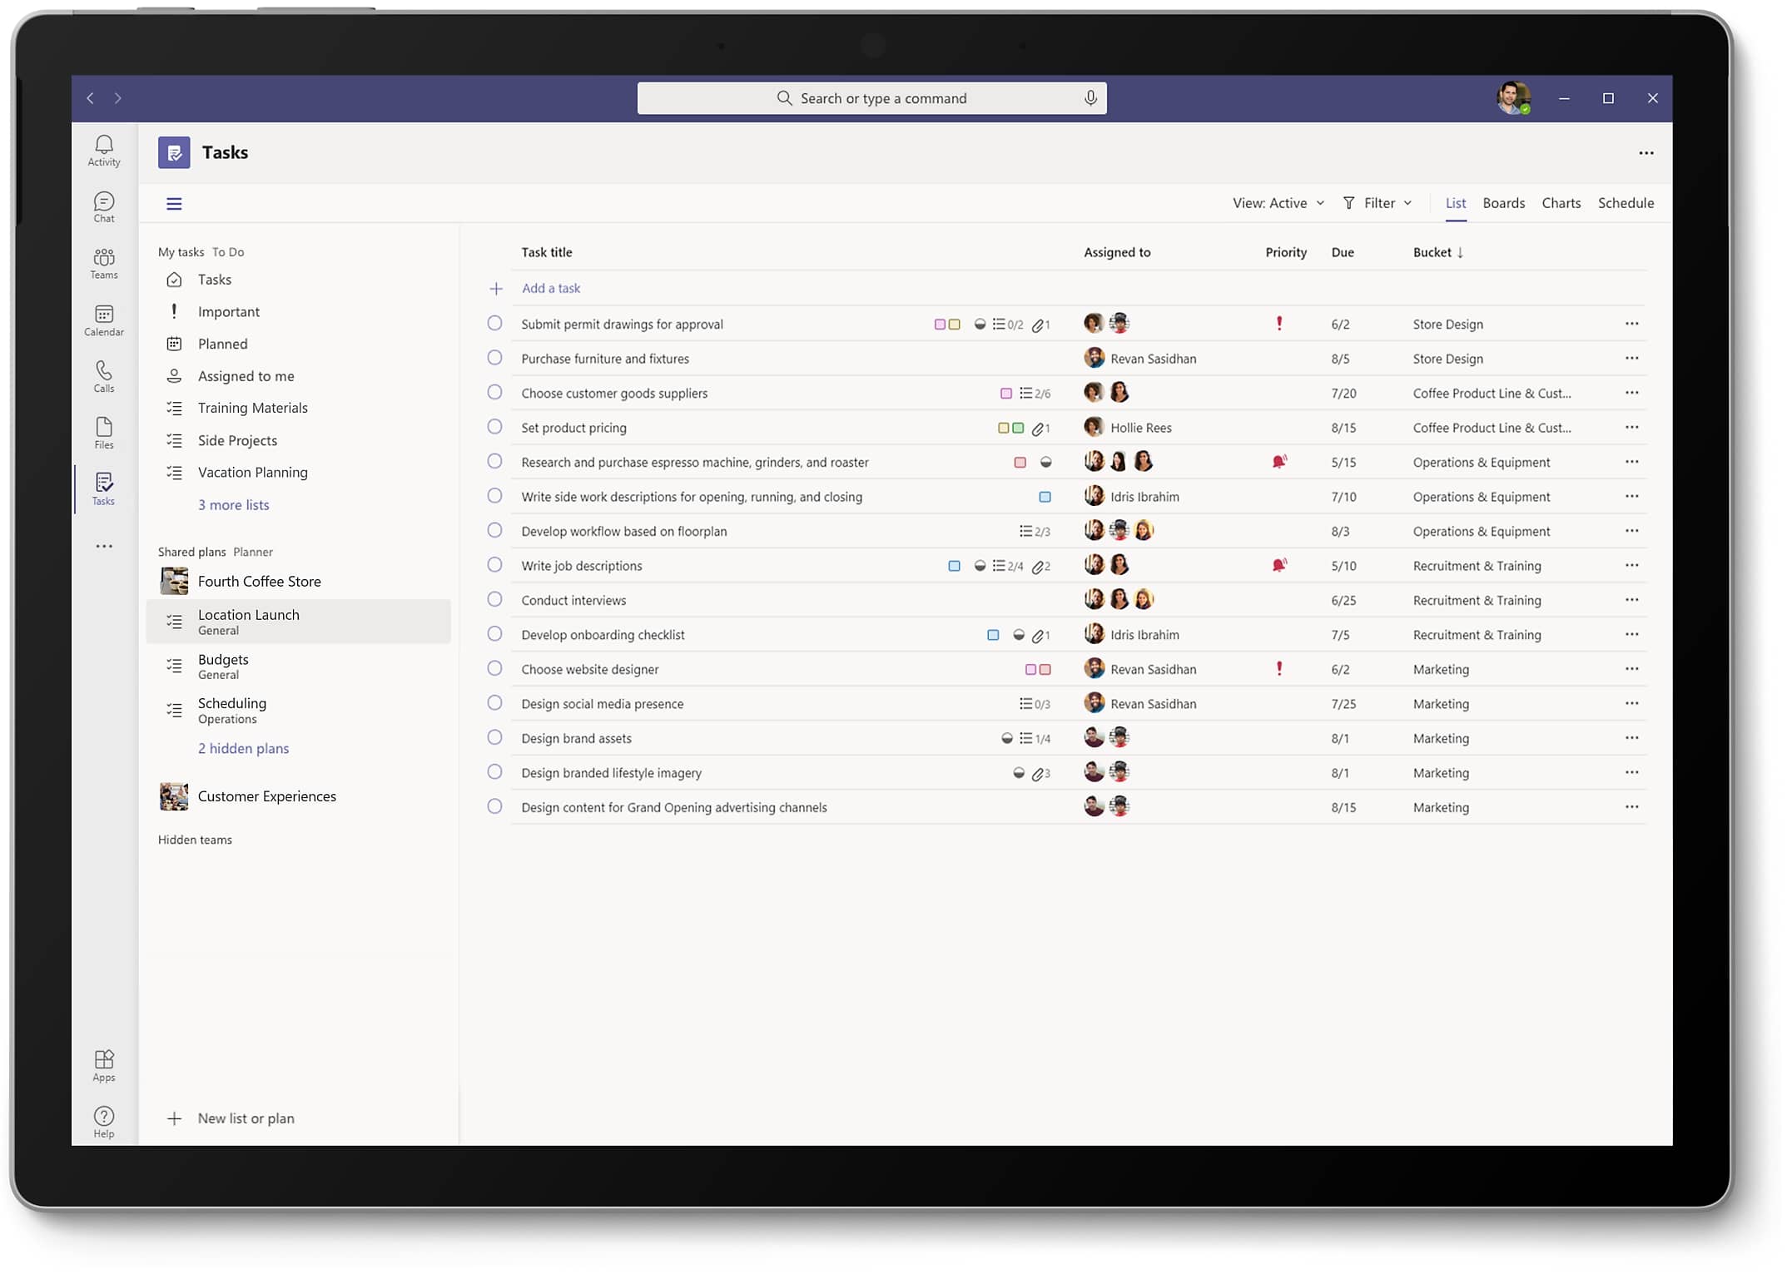1792x1279 pixels.
Task: Switch to the Boards tab
Action: coord(1503,203)
